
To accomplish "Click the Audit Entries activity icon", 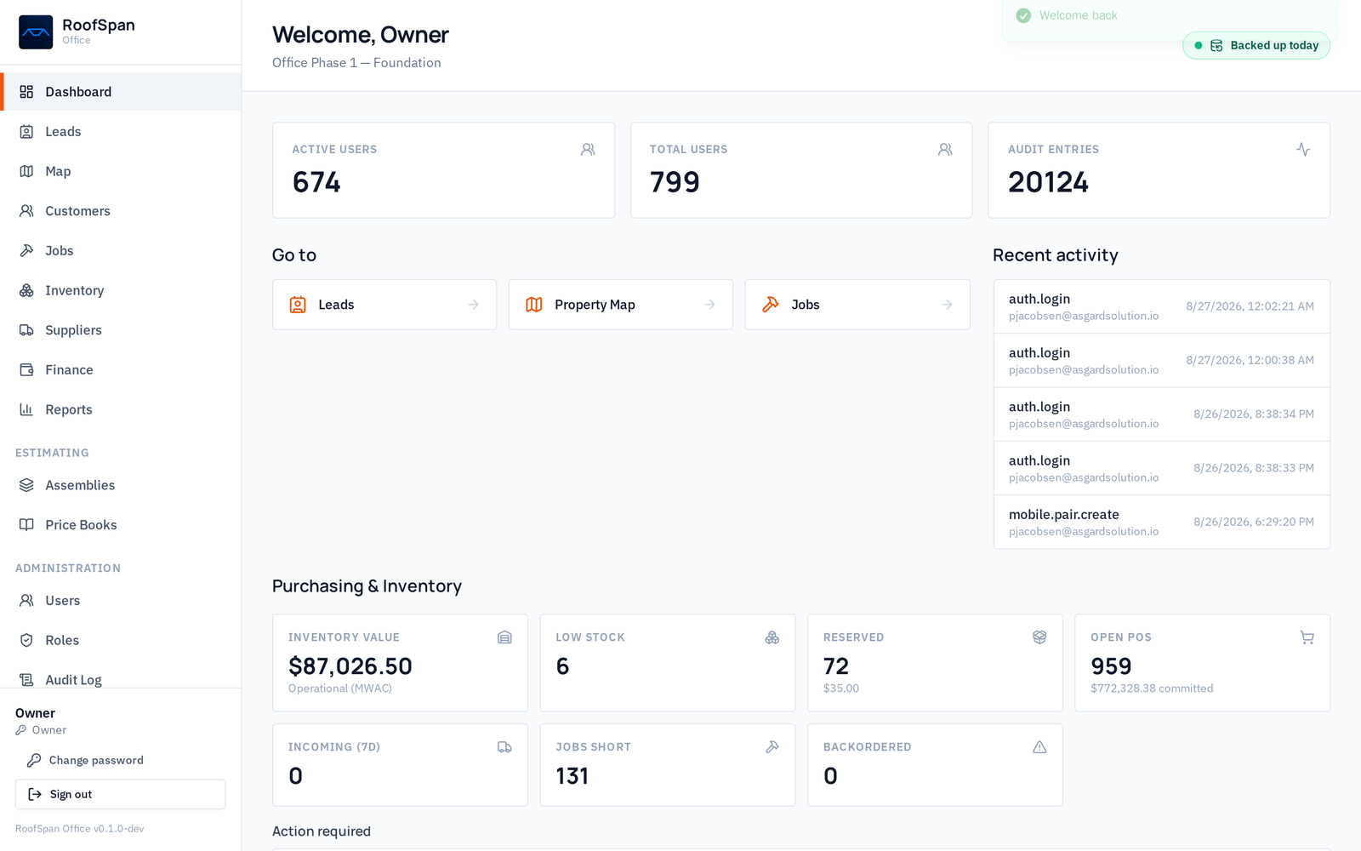I will pos(1303,150).
